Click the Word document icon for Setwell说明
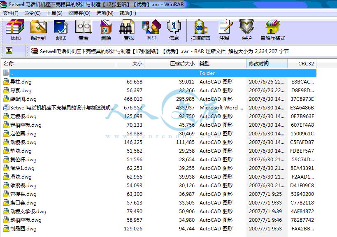 coord(6,107)
